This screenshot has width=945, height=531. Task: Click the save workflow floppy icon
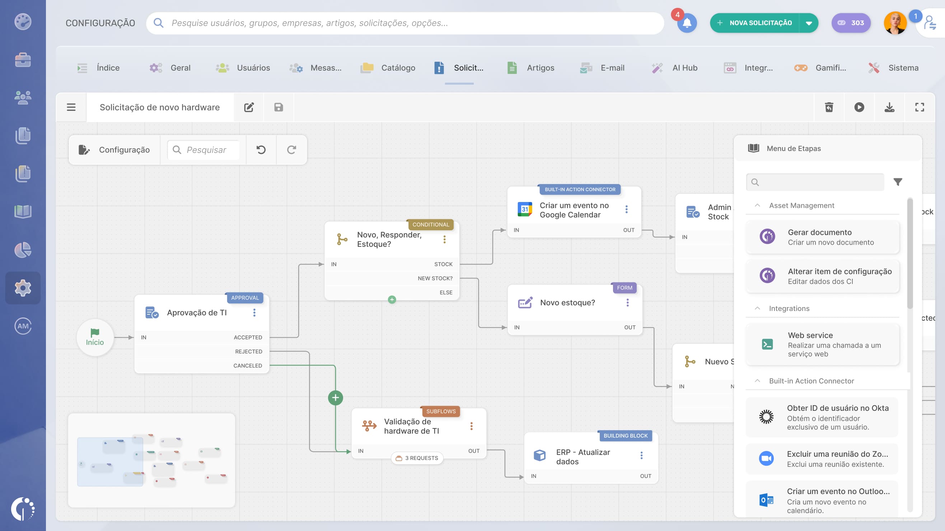click(279, 107)
